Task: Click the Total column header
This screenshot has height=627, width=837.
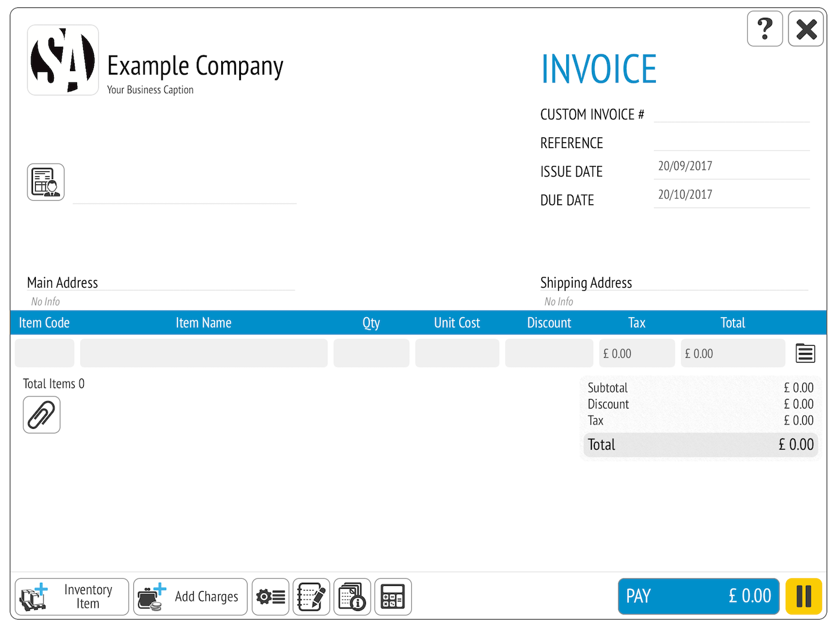Action: coord(733,323)
